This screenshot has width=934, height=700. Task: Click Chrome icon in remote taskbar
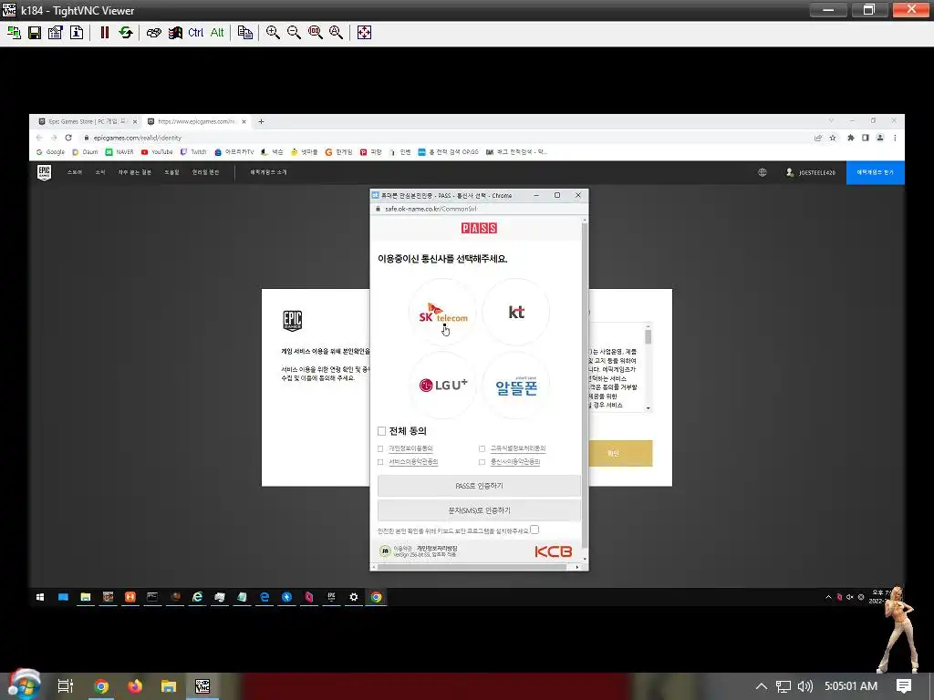point(377,597)
